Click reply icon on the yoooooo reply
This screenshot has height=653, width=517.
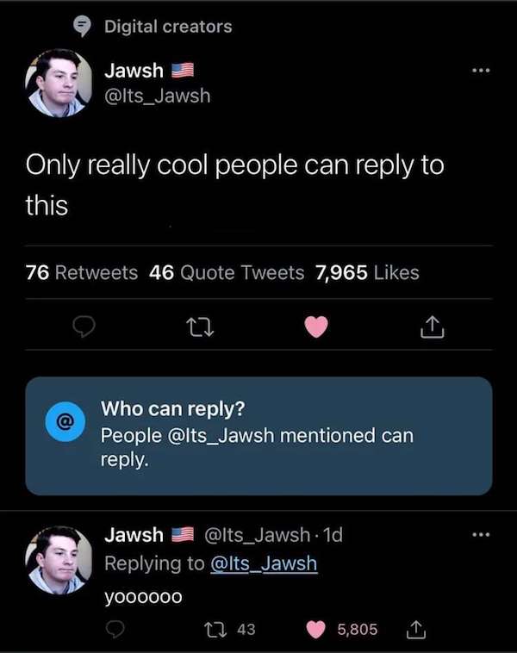[115, 629]
